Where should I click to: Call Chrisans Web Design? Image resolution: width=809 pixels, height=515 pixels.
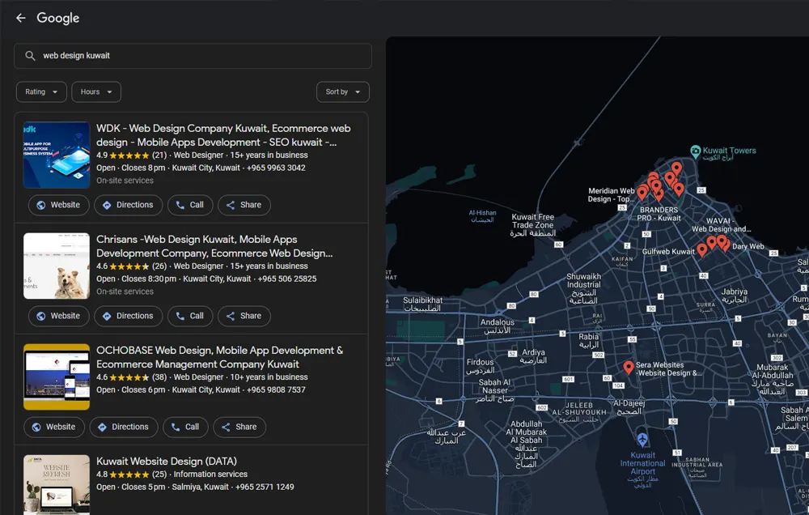coord(190,316)
